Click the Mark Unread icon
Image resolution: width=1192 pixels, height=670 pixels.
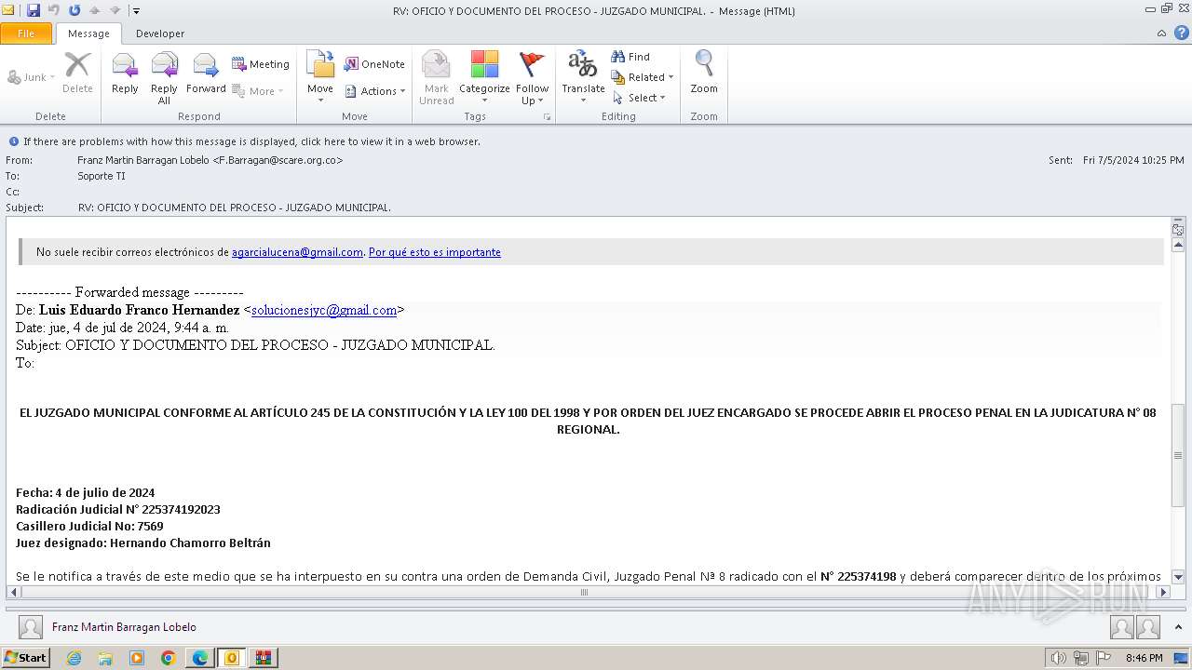pyautogui.click(x=436, y=78)
